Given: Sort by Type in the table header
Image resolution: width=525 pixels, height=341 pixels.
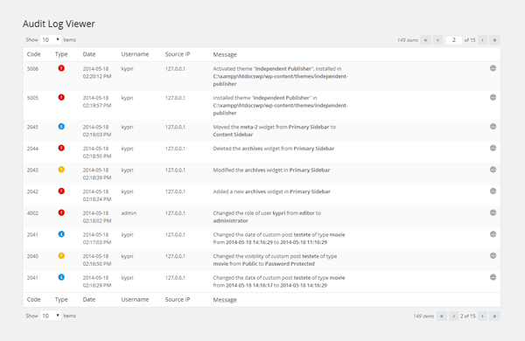Looking at the screenshot, I should tap(61, 54).
